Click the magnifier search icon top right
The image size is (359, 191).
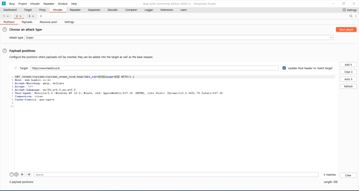point(351,16)
